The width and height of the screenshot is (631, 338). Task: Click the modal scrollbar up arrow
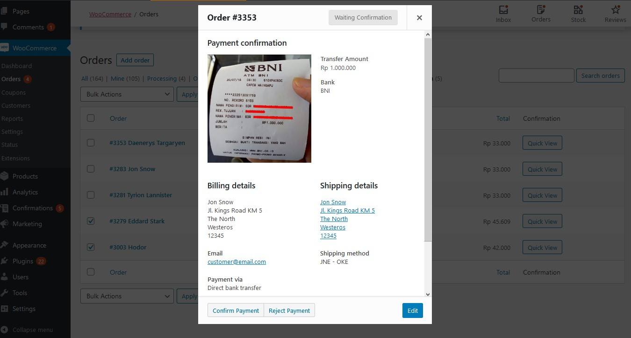point(428,34)
